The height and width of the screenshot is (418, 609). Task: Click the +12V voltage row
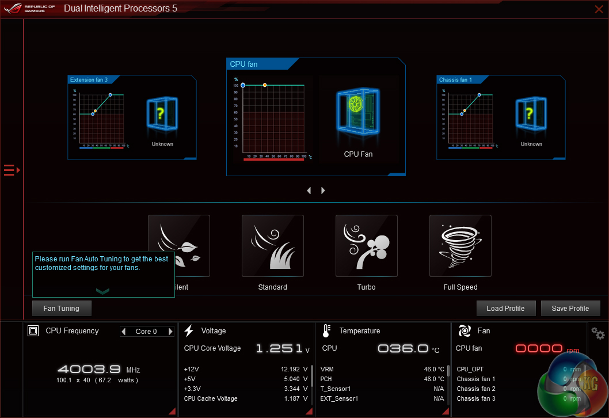pos(246,369)
